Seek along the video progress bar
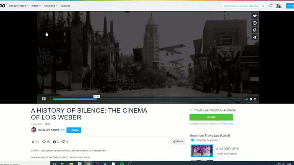 (x=147, y=99)
